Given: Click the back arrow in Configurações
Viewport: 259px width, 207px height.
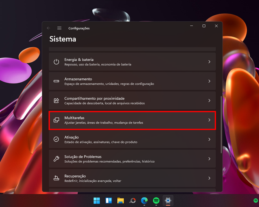Looking at the screenshot, I should [48, 28].
